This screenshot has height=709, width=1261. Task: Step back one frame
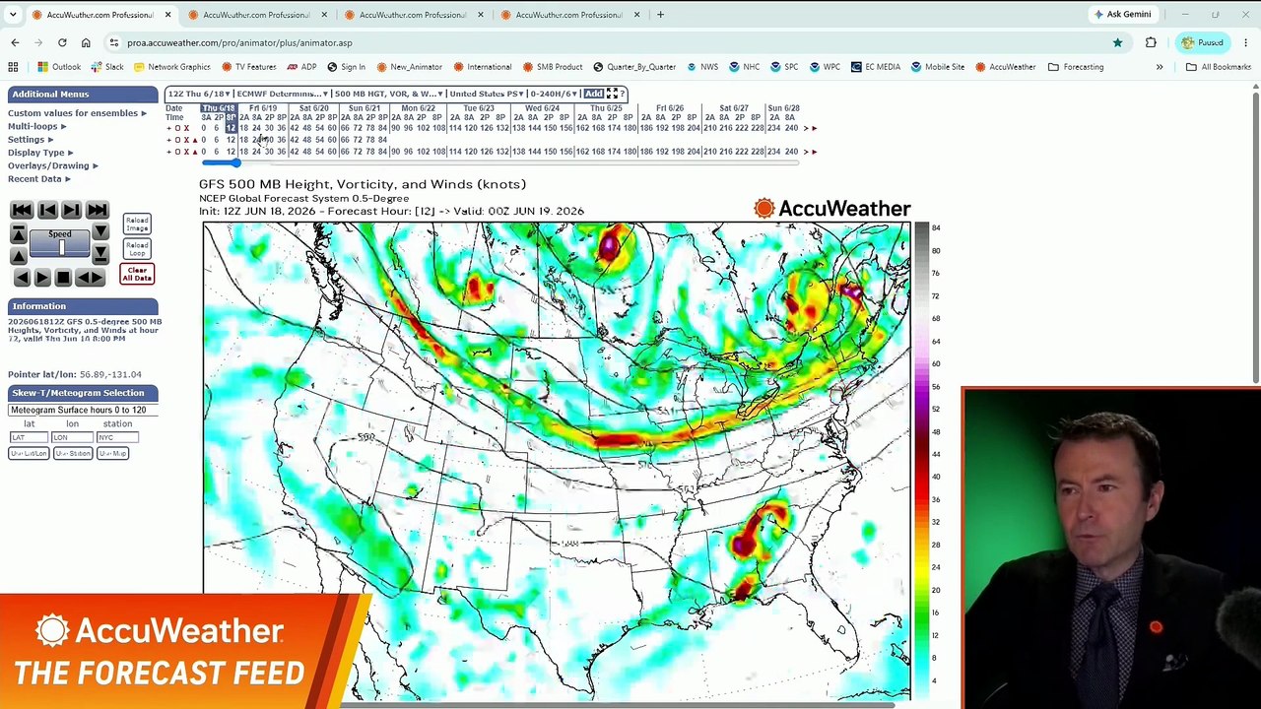pos(46,210)
